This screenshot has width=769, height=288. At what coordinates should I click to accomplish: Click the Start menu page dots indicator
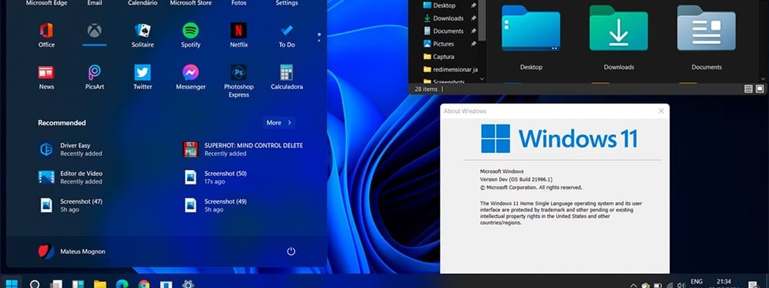(x=319, y=37)
